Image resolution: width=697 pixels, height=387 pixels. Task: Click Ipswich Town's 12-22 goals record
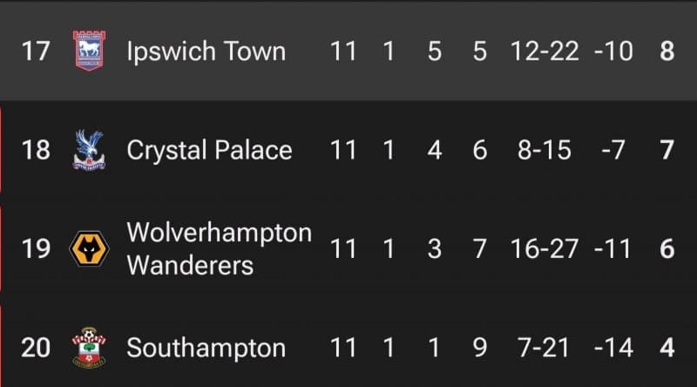pos(545,51)
